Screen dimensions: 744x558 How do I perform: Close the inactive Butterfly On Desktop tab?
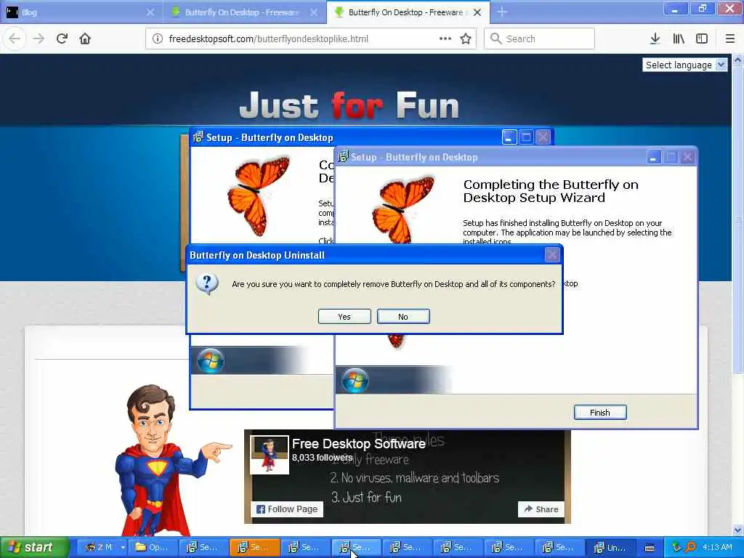click(314, 12)
